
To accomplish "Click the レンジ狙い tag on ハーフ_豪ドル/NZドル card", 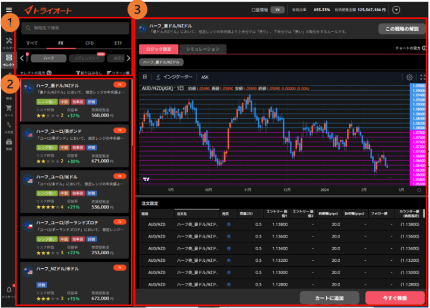I will coord(47,102).
